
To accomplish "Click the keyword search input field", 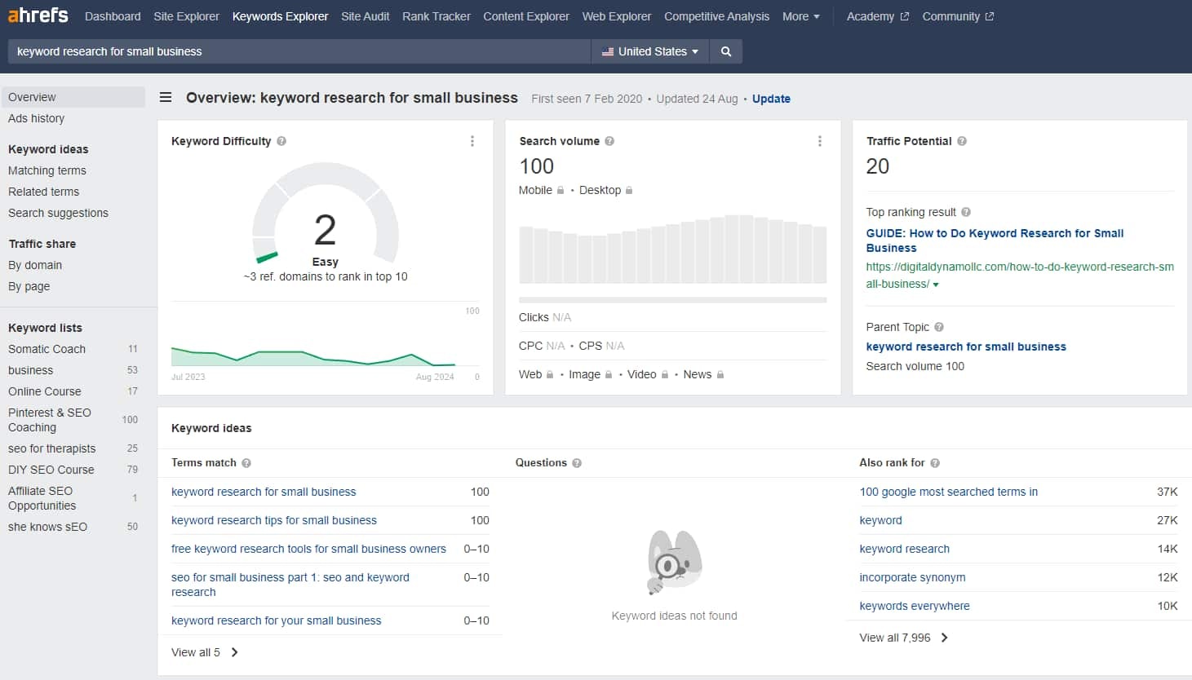I will [x=299, y=51].
